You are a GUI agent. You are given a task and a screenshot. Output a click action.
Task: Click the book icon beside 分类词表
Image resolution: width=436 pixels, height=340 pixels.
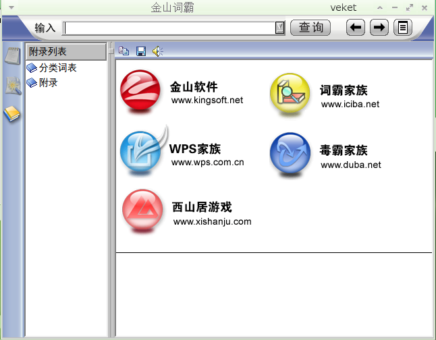coord(32,68)
